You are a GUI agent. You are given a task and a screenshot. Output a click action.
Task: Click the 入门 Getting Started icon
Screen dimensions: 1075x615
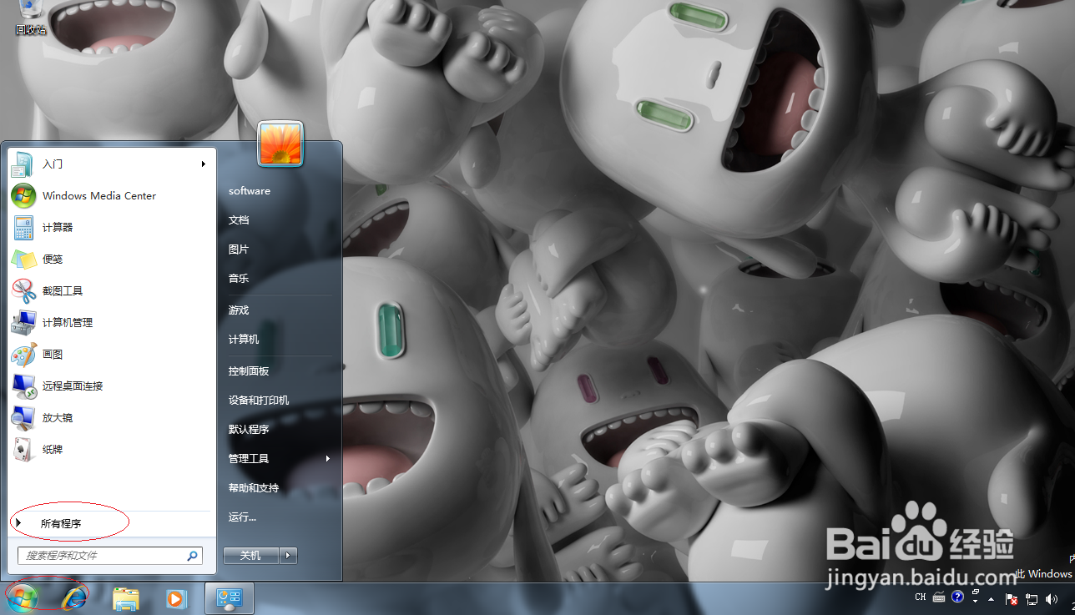[x=23, y=164]
